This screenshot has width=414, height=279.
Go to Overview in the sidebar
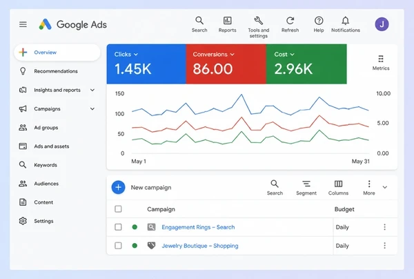[57, 52]
